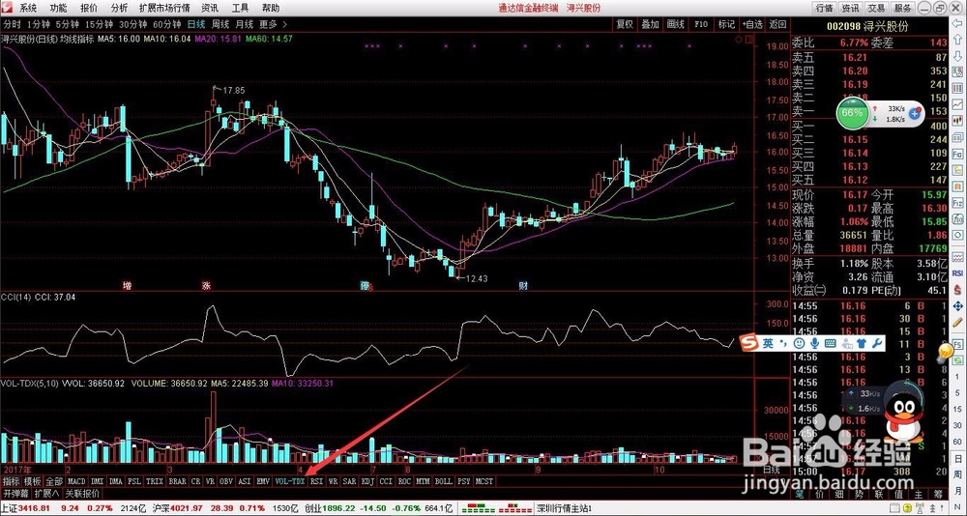Select the 月线 monthly period
The height and width of the screenshot is (516, 967).
pyautogui.click(x=244, y=25)
